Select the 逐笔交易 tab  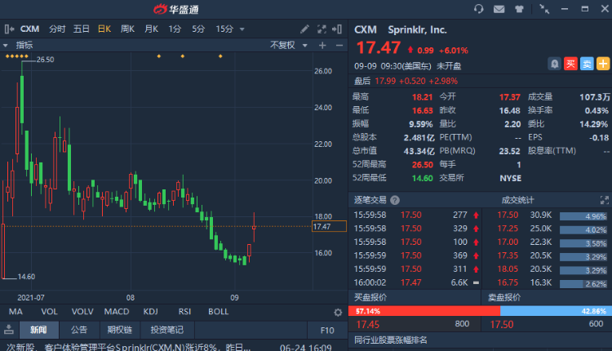point(370,200)
